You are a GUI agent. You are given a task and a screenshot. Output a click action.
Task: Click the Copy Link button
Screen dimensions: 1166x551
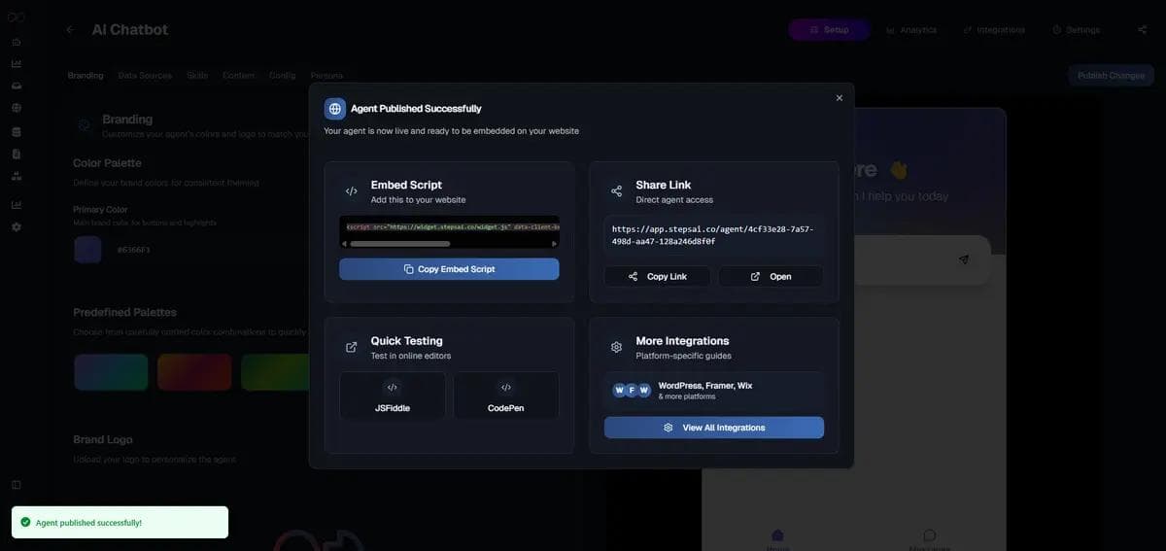click(657, 277)
